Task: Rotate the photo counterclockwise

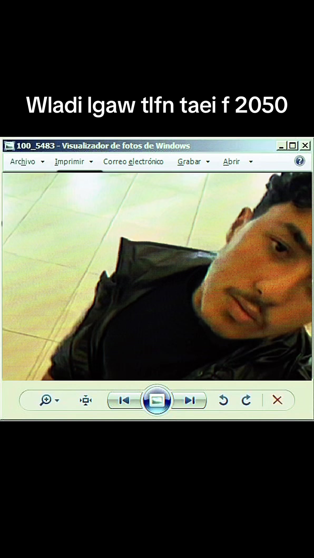Action: pyautogui.click(x=223, y=400)
